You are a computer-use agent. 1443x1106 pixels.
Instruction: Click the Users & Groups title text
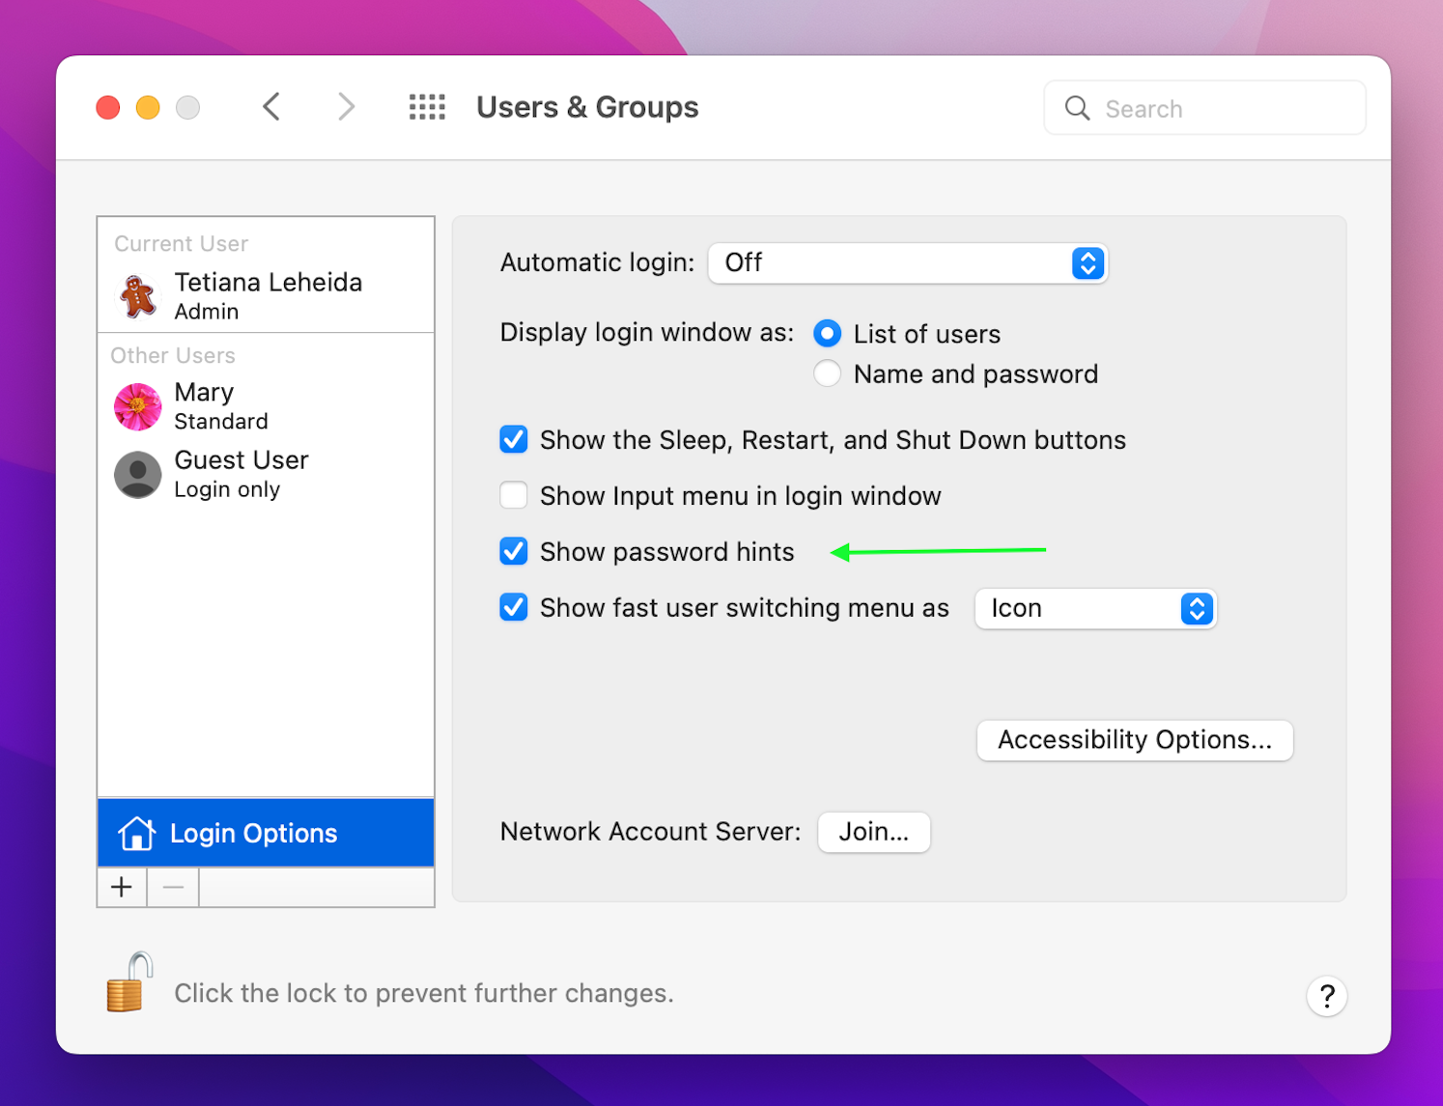click(x=587, y=107)
